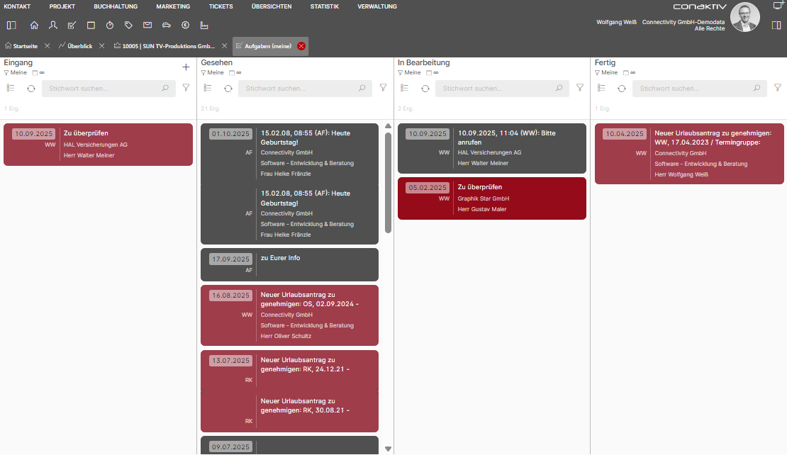Image resolution: width=787 pixels, height=455 pixels.
Task: Refresh the Eingang column
Action: point(31,89)
